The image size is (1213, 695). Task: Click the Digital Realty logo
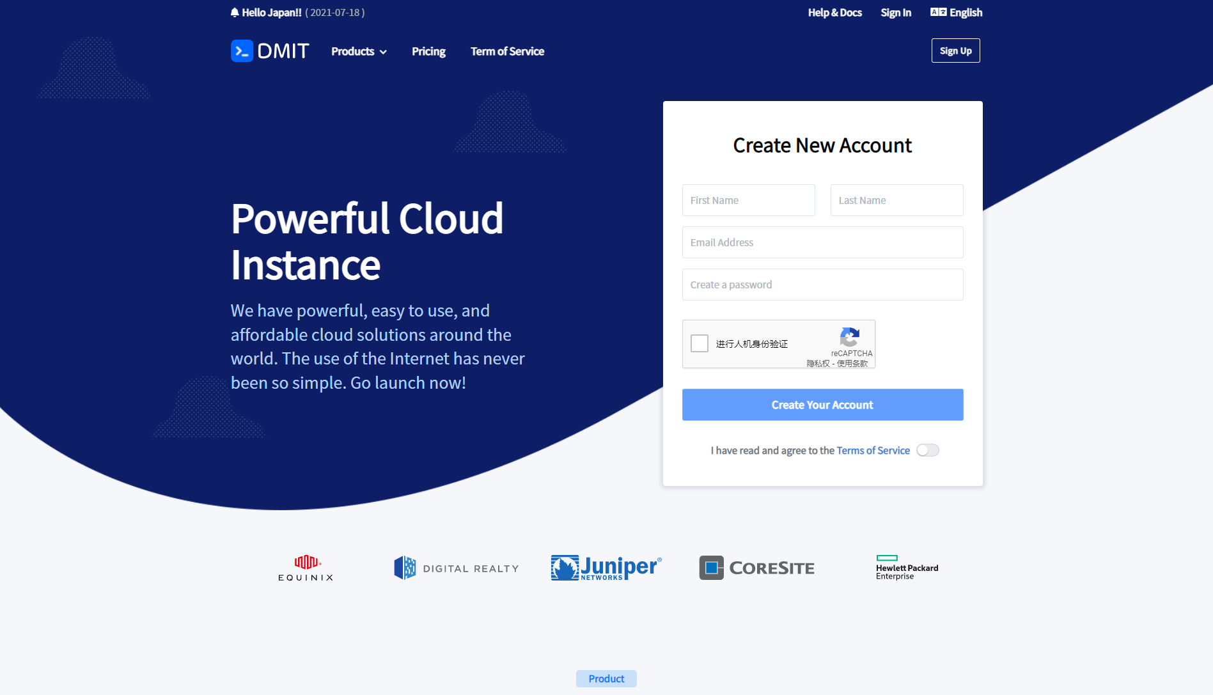tap(456, 568)
